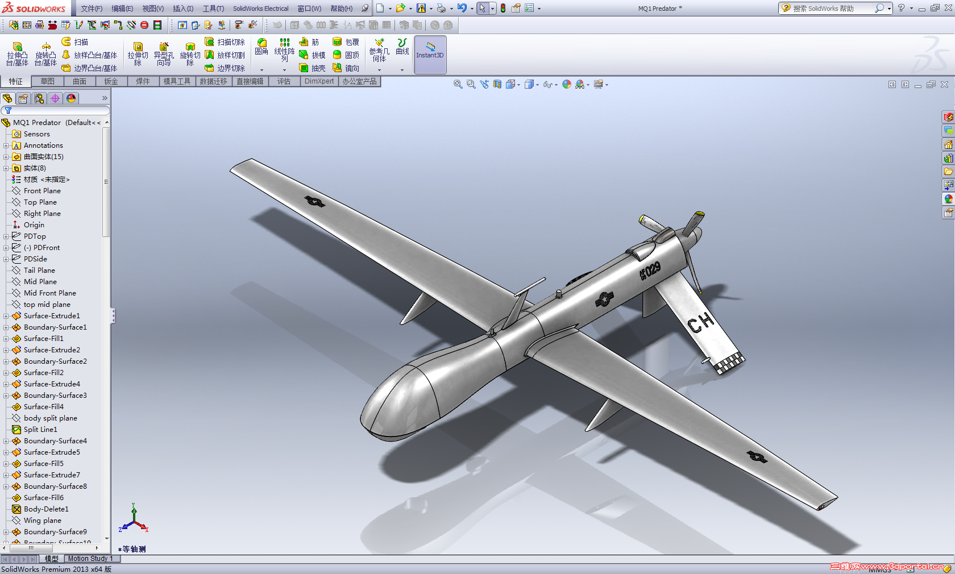Open the 插入(I) Insert menu
This screenshot has height=574, width=955.
click(x=183, y=9)
